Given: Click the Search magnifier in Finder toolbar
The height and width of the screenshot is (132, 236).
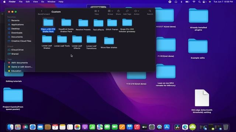Looking at the screenshot, I should 150,11.
